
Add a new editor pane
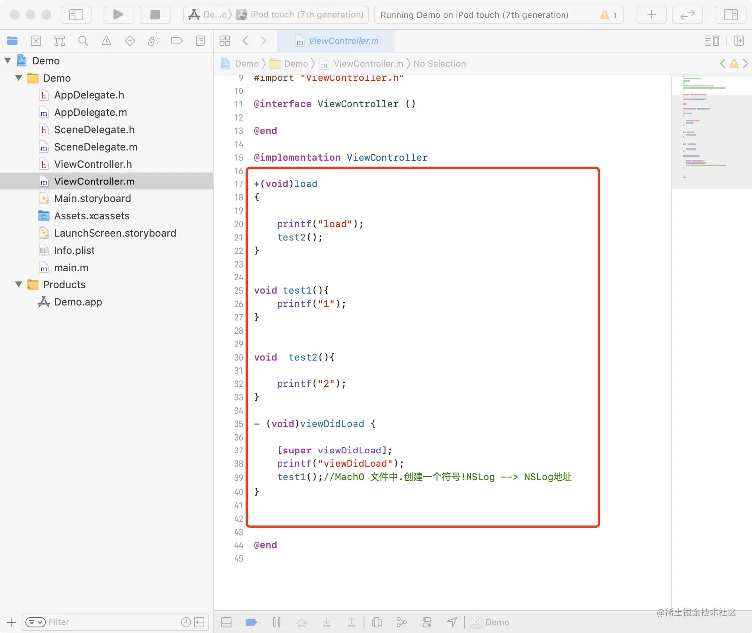point(739,41)
